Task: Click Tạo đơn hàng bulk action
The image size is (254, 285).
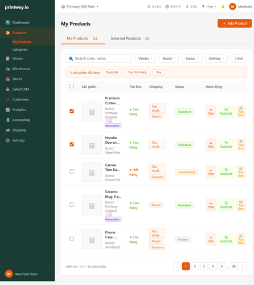Action: (137, 72)
